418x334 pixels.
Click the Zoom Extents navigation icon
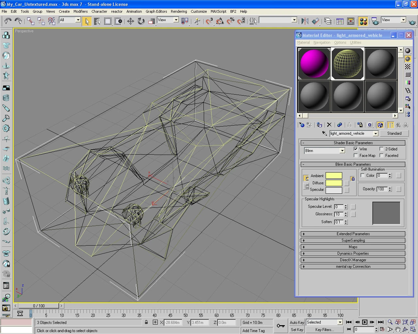coord(405,322)
